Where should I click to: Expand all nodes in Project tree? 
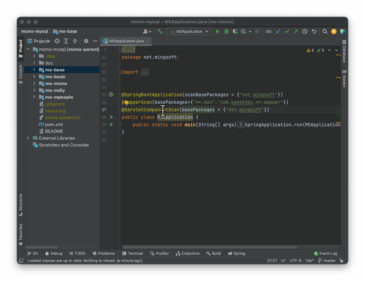tap(66, 41)
